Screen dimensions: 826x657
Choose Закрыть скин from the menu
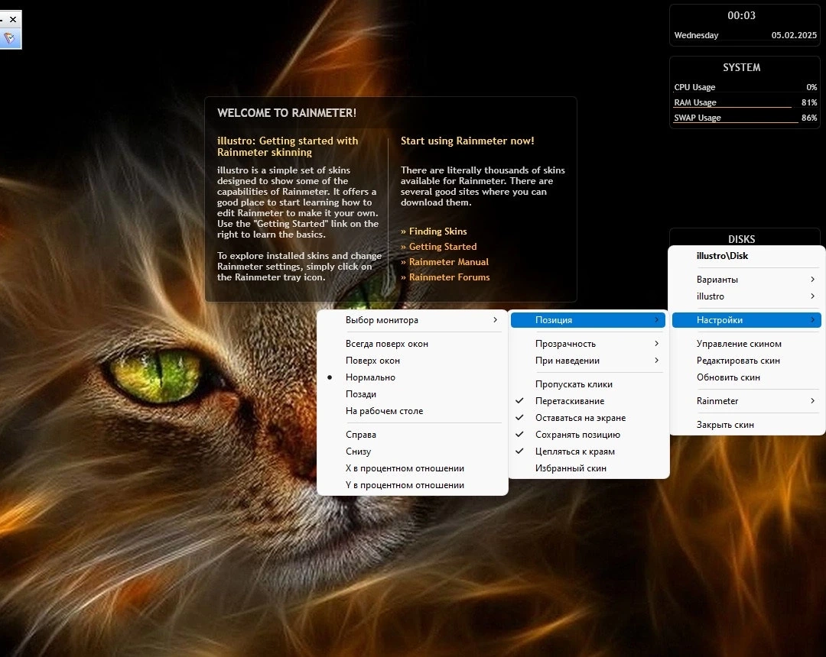point(746,425)
